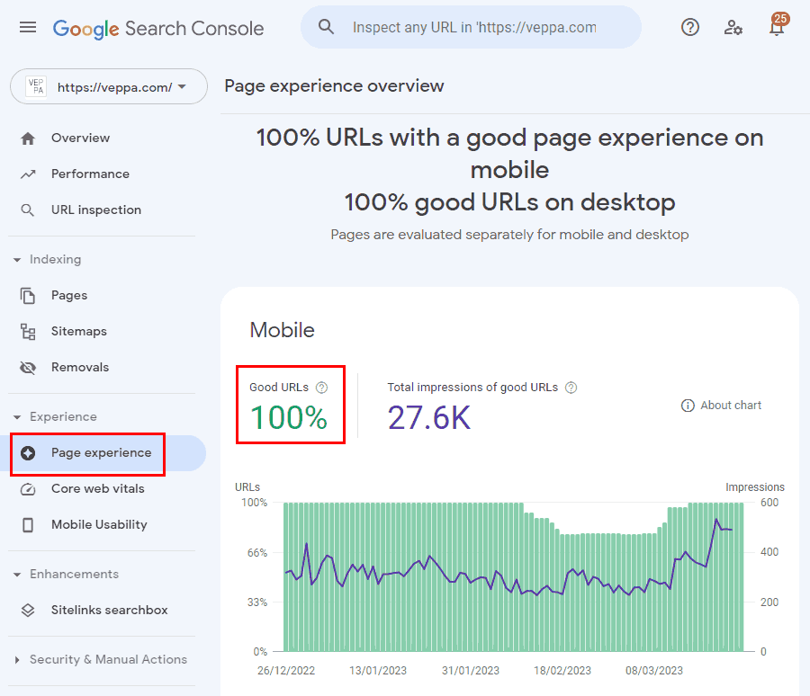Viewport: 810px width, 696px height.
Task: Click the Performance trend icon
Action: [x=28, y=174]
